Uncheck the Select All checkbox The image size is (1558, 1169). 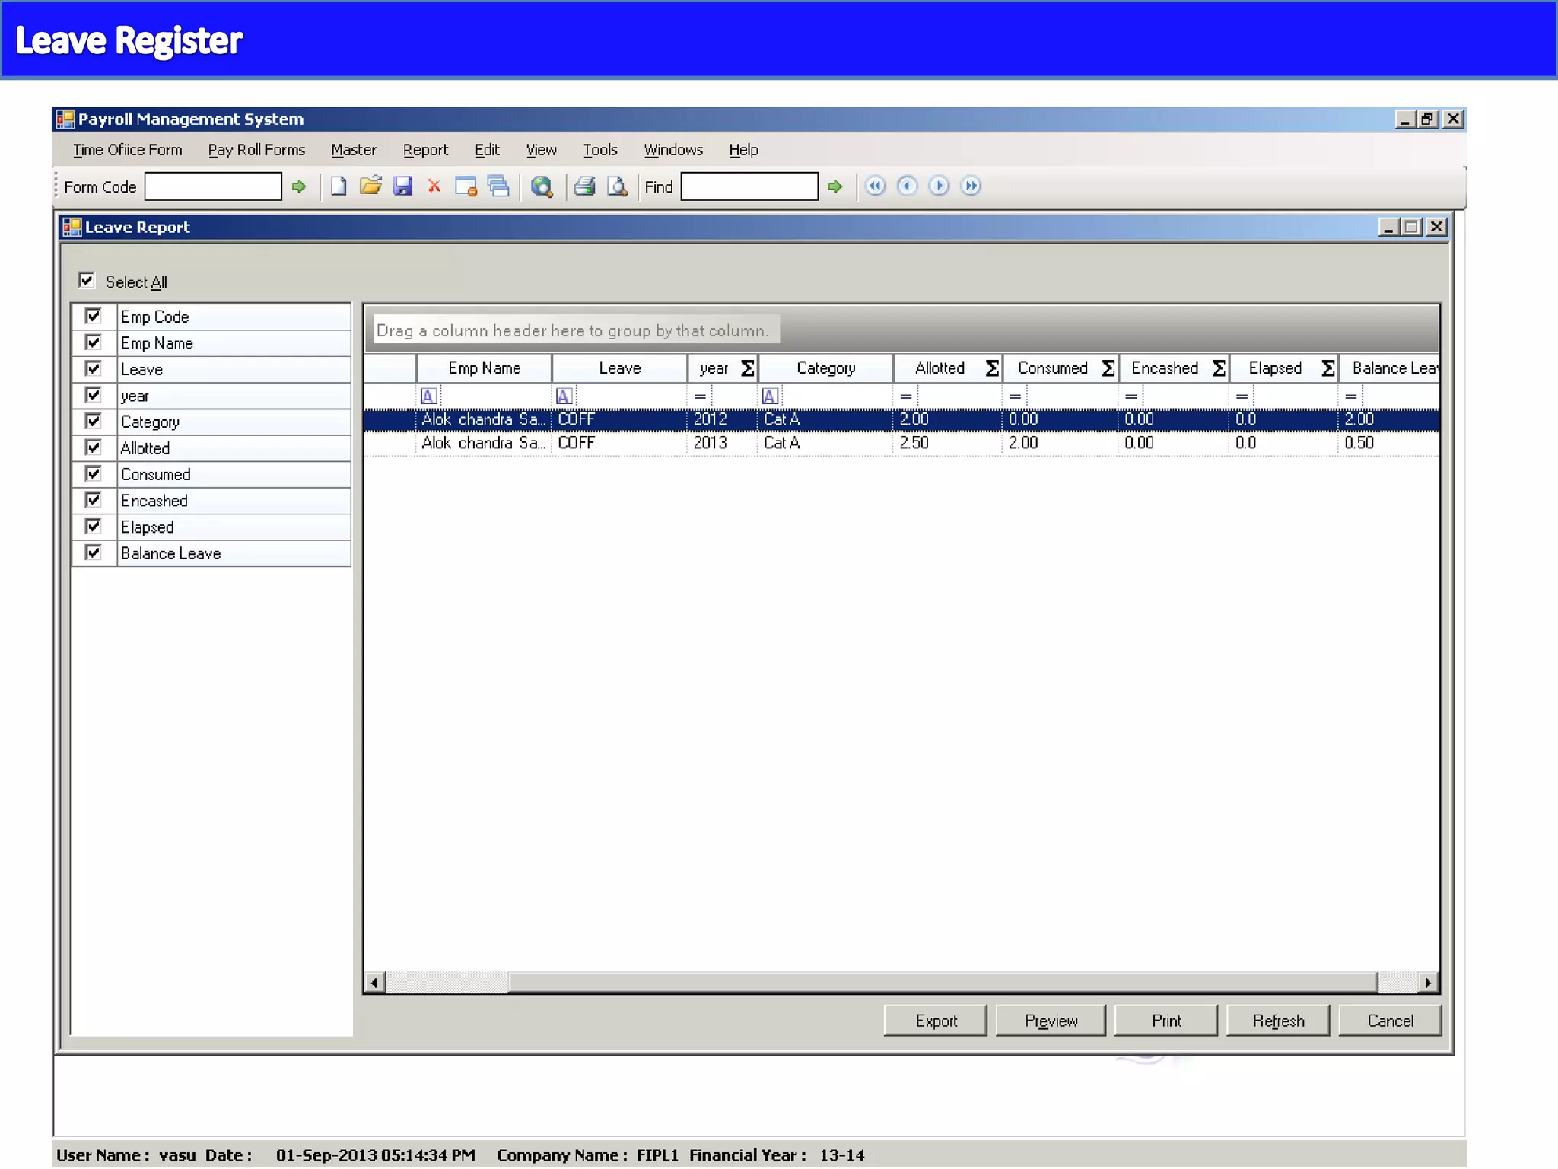coord(87,281)
